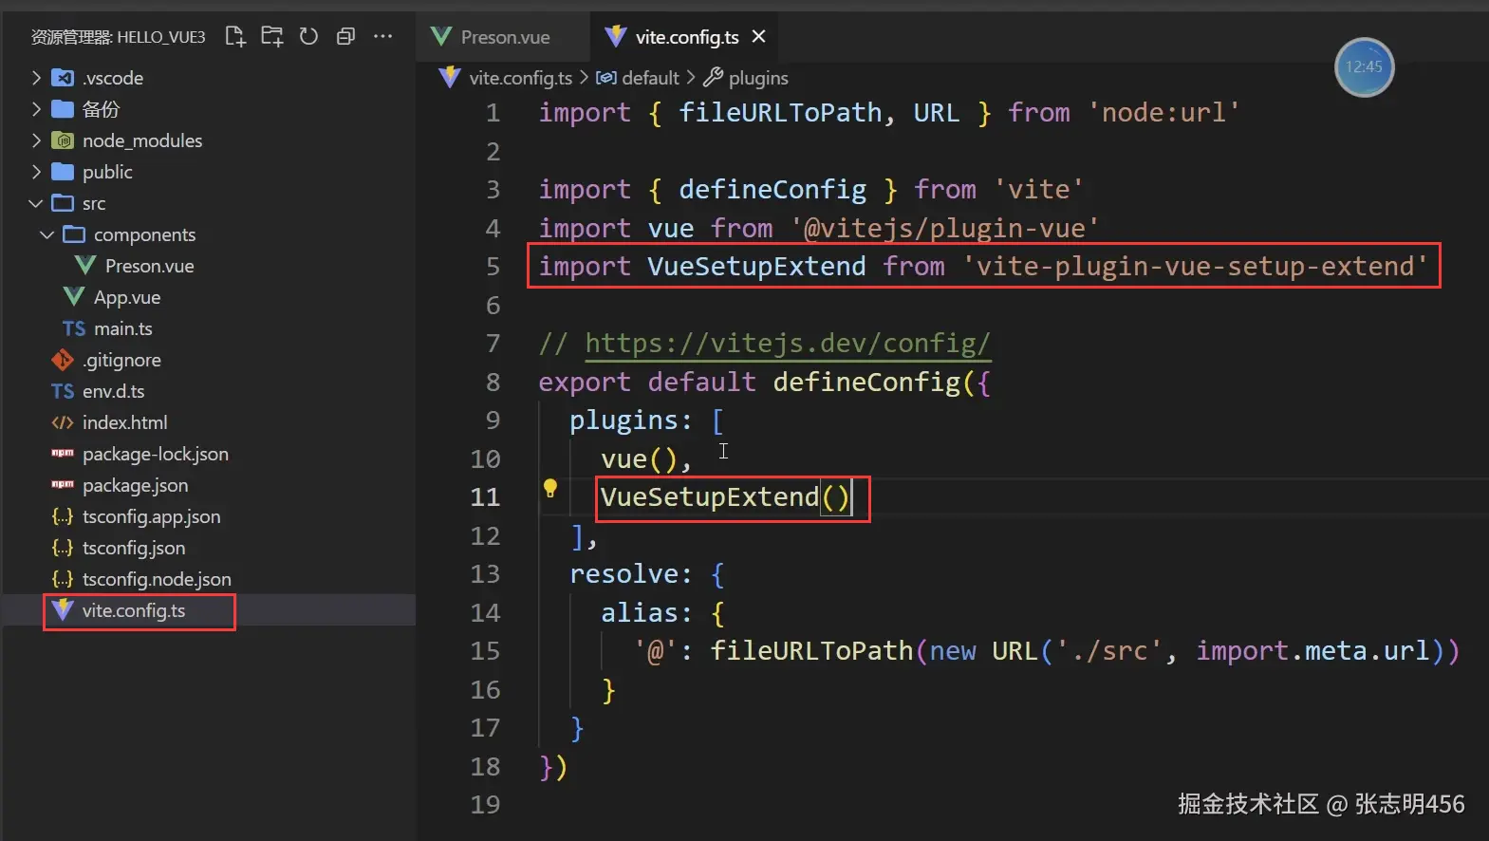Refresh the explorer file tree

308,37
